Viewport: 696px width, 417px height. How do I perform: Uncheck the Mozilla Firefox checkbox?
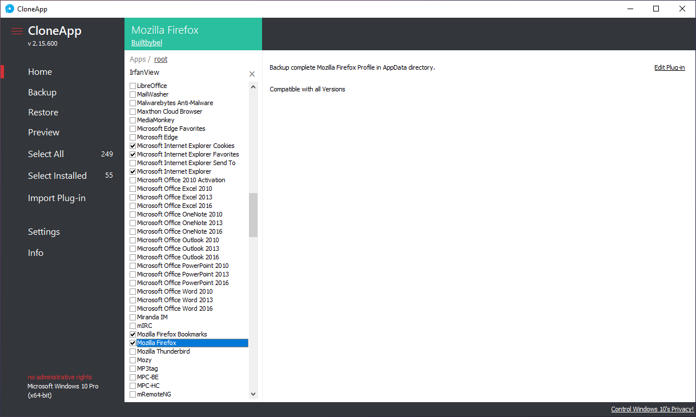pyautogui.click(x=133, y=343)
